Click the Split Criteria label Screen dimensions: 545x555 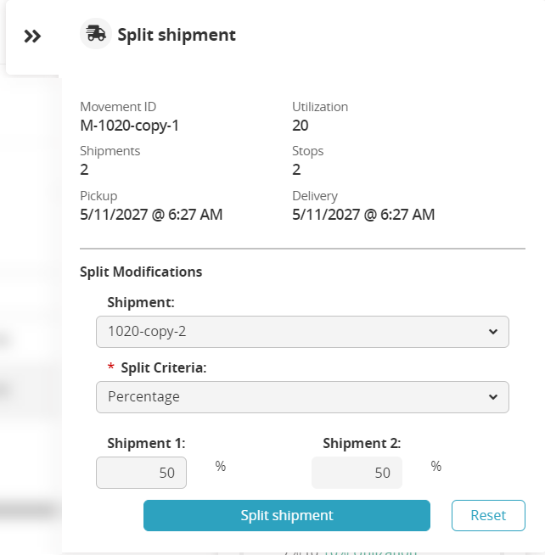point(164,368)
